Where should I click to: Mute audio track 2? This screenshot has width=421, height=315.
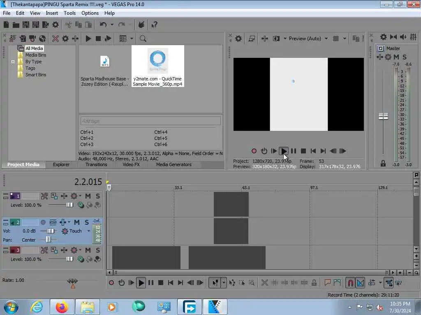point(77,222)
